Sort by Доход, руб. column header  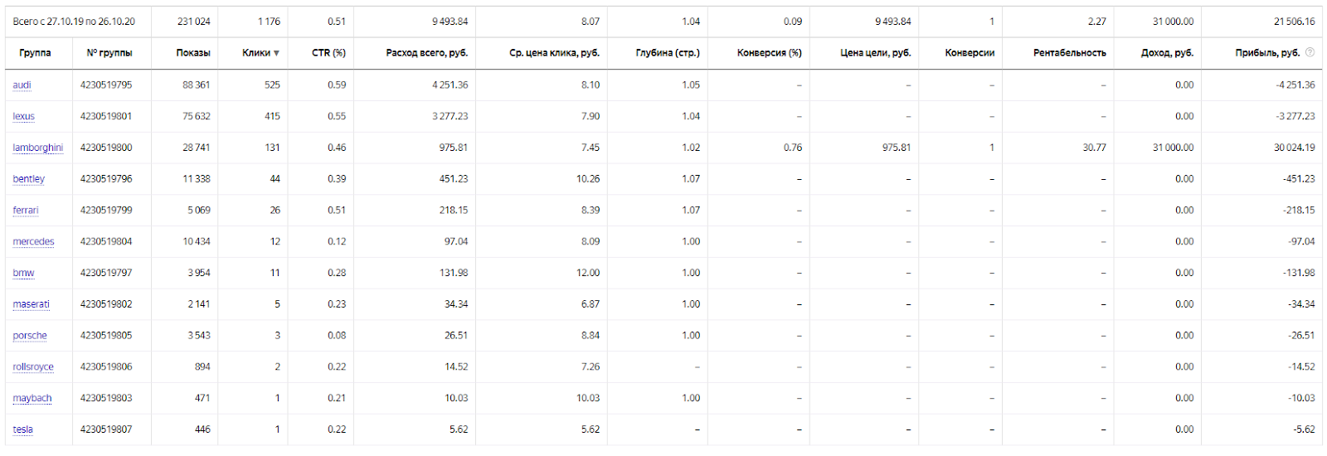1167,53
